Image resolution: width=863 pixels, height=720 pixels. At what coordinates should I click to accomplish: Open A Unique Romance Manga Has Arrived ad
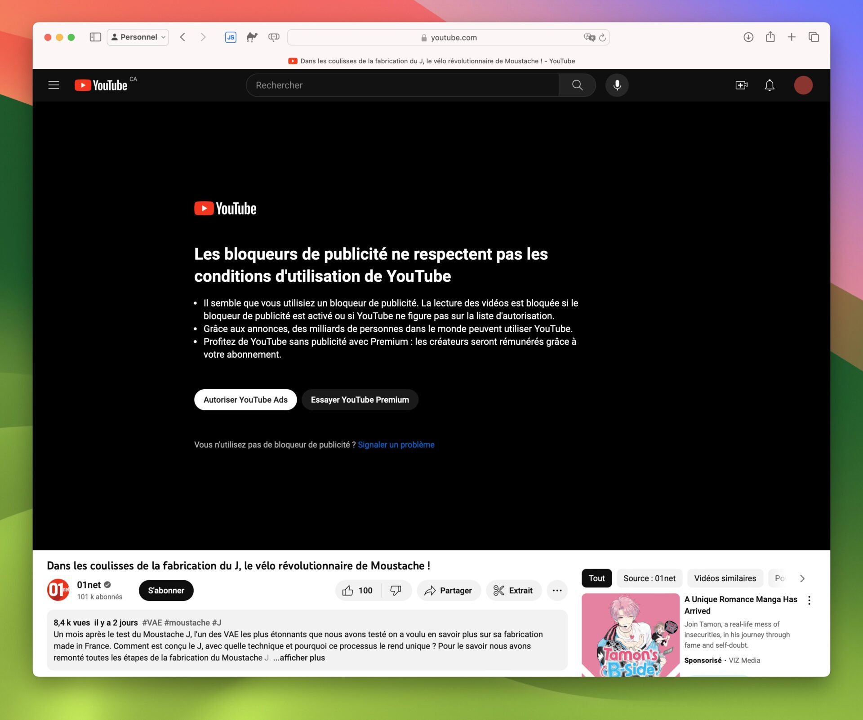coord(741,605)
